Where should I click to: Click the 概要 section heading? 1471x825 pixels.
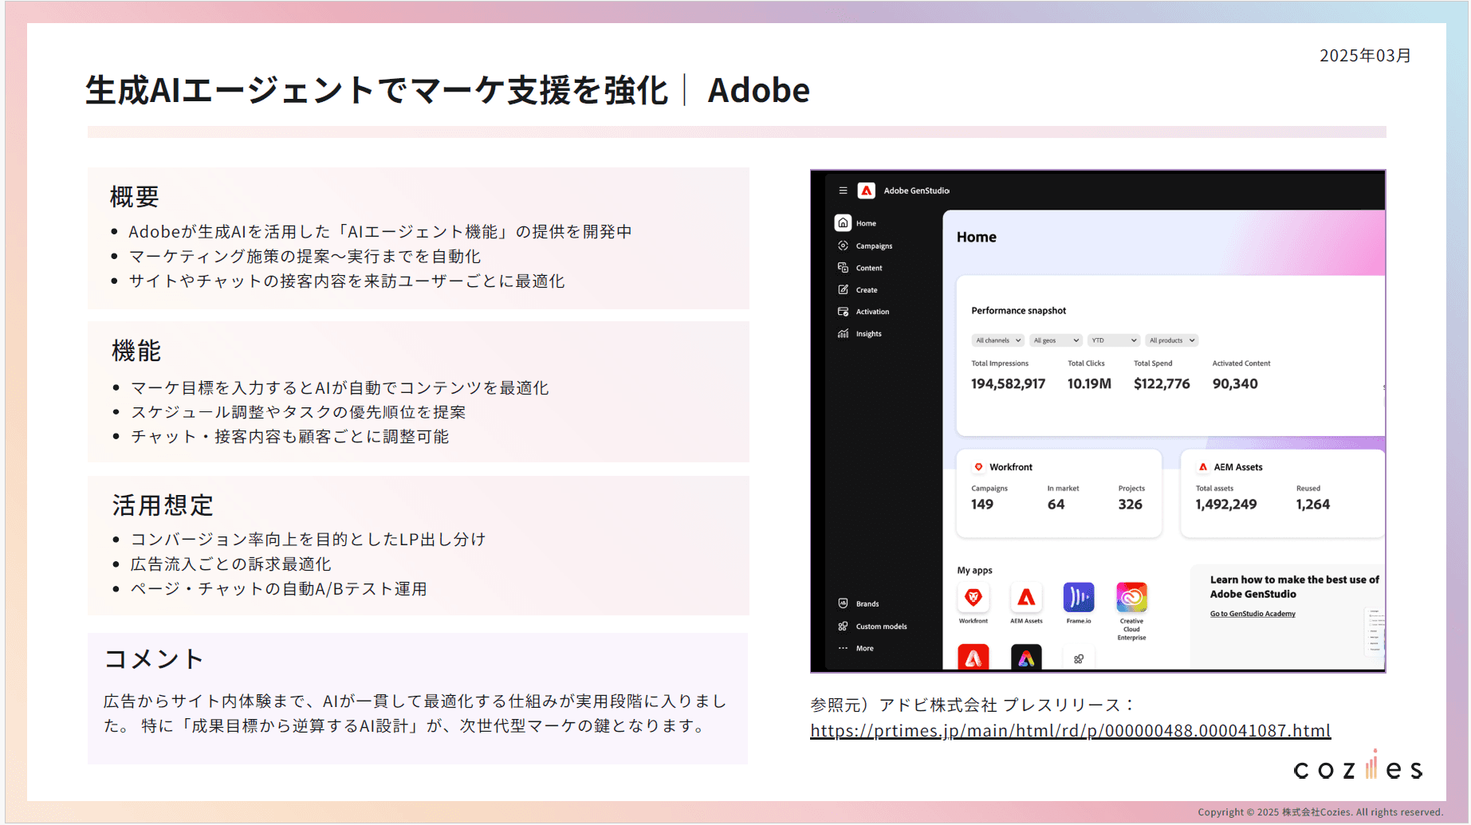[x=135, y=197]
